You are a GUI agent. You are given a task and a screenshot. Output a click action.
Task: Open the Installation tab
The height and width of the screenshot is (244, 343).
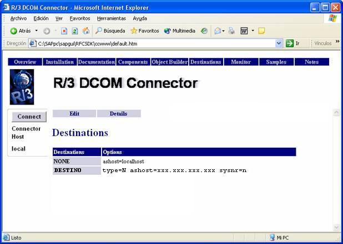tap(60, 62)
